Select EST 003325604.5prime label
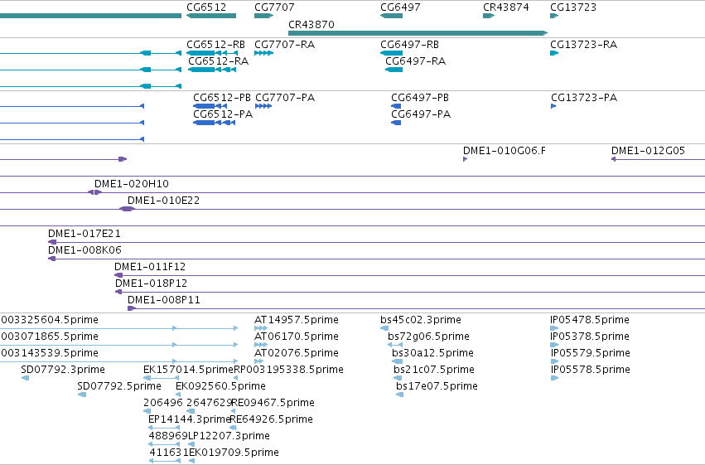 50,320
